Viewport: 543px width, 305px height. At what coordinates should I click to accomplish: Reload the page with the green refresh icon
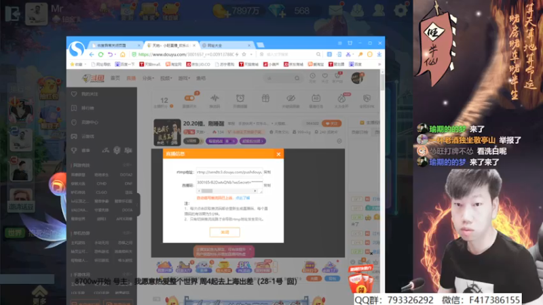coord(100,54)
